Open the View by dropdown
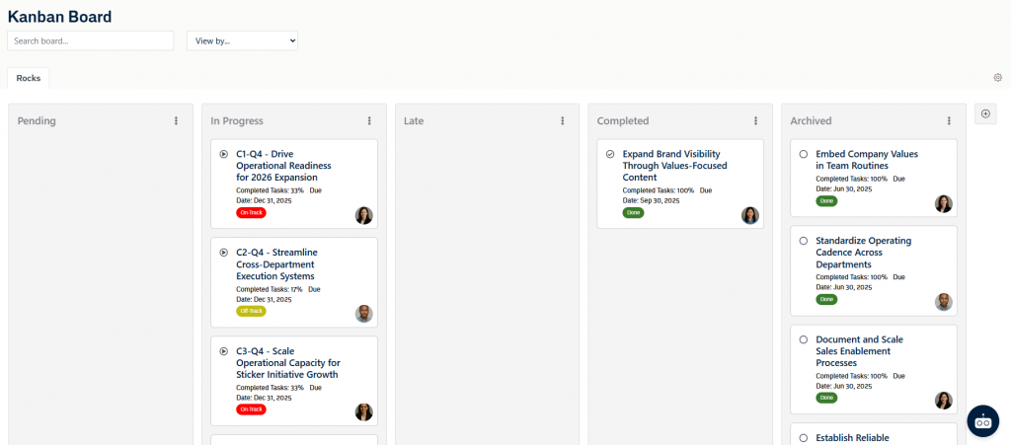 tap(243, 40)
